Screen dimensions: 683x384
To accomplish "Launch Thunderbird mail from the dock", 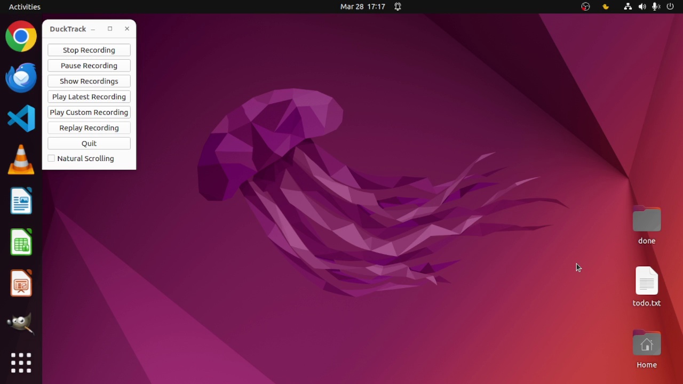I will 21,77.
